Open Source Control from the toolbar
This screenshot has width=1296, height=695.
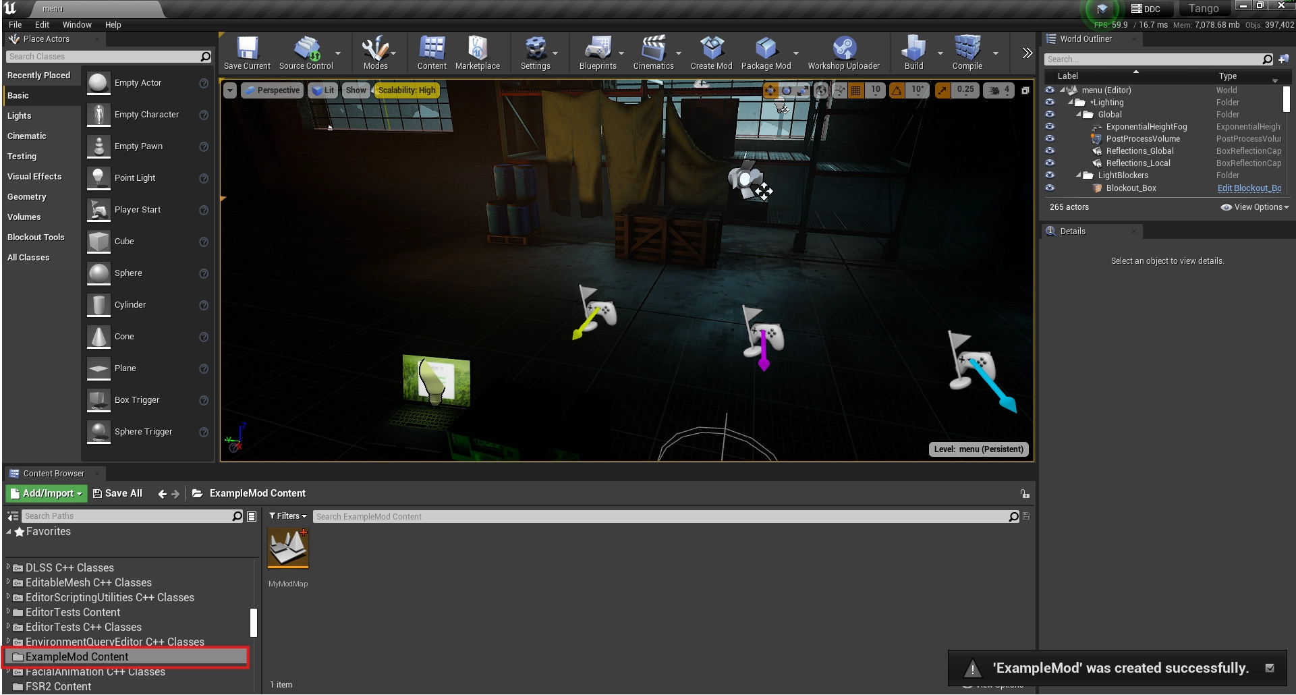pyautogui.click(x=306, y=53)
